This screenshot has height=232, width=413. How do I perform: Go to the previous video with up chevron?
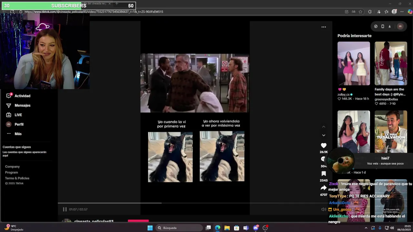pyautogui.click(x=324, y=127)
